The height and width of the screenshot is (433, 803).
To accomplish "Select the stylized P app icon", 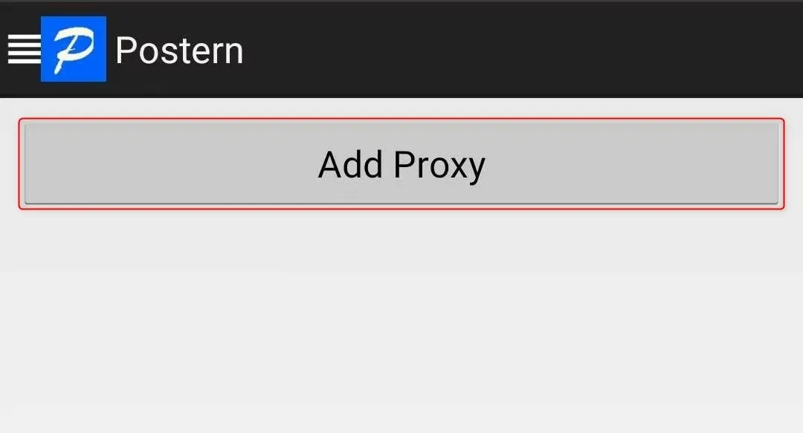I will (74, 49).
